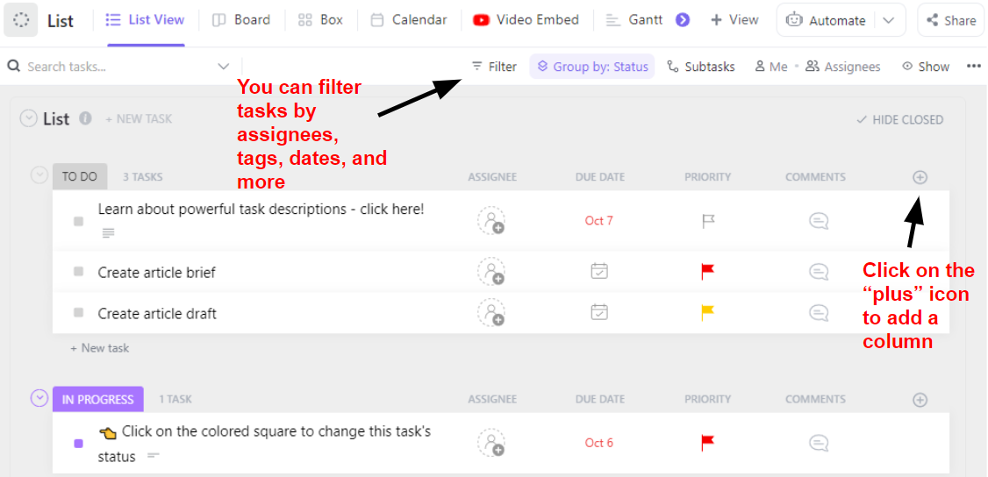
Task: Click the dotted circle List icon
Action: (x=21, y=20)
